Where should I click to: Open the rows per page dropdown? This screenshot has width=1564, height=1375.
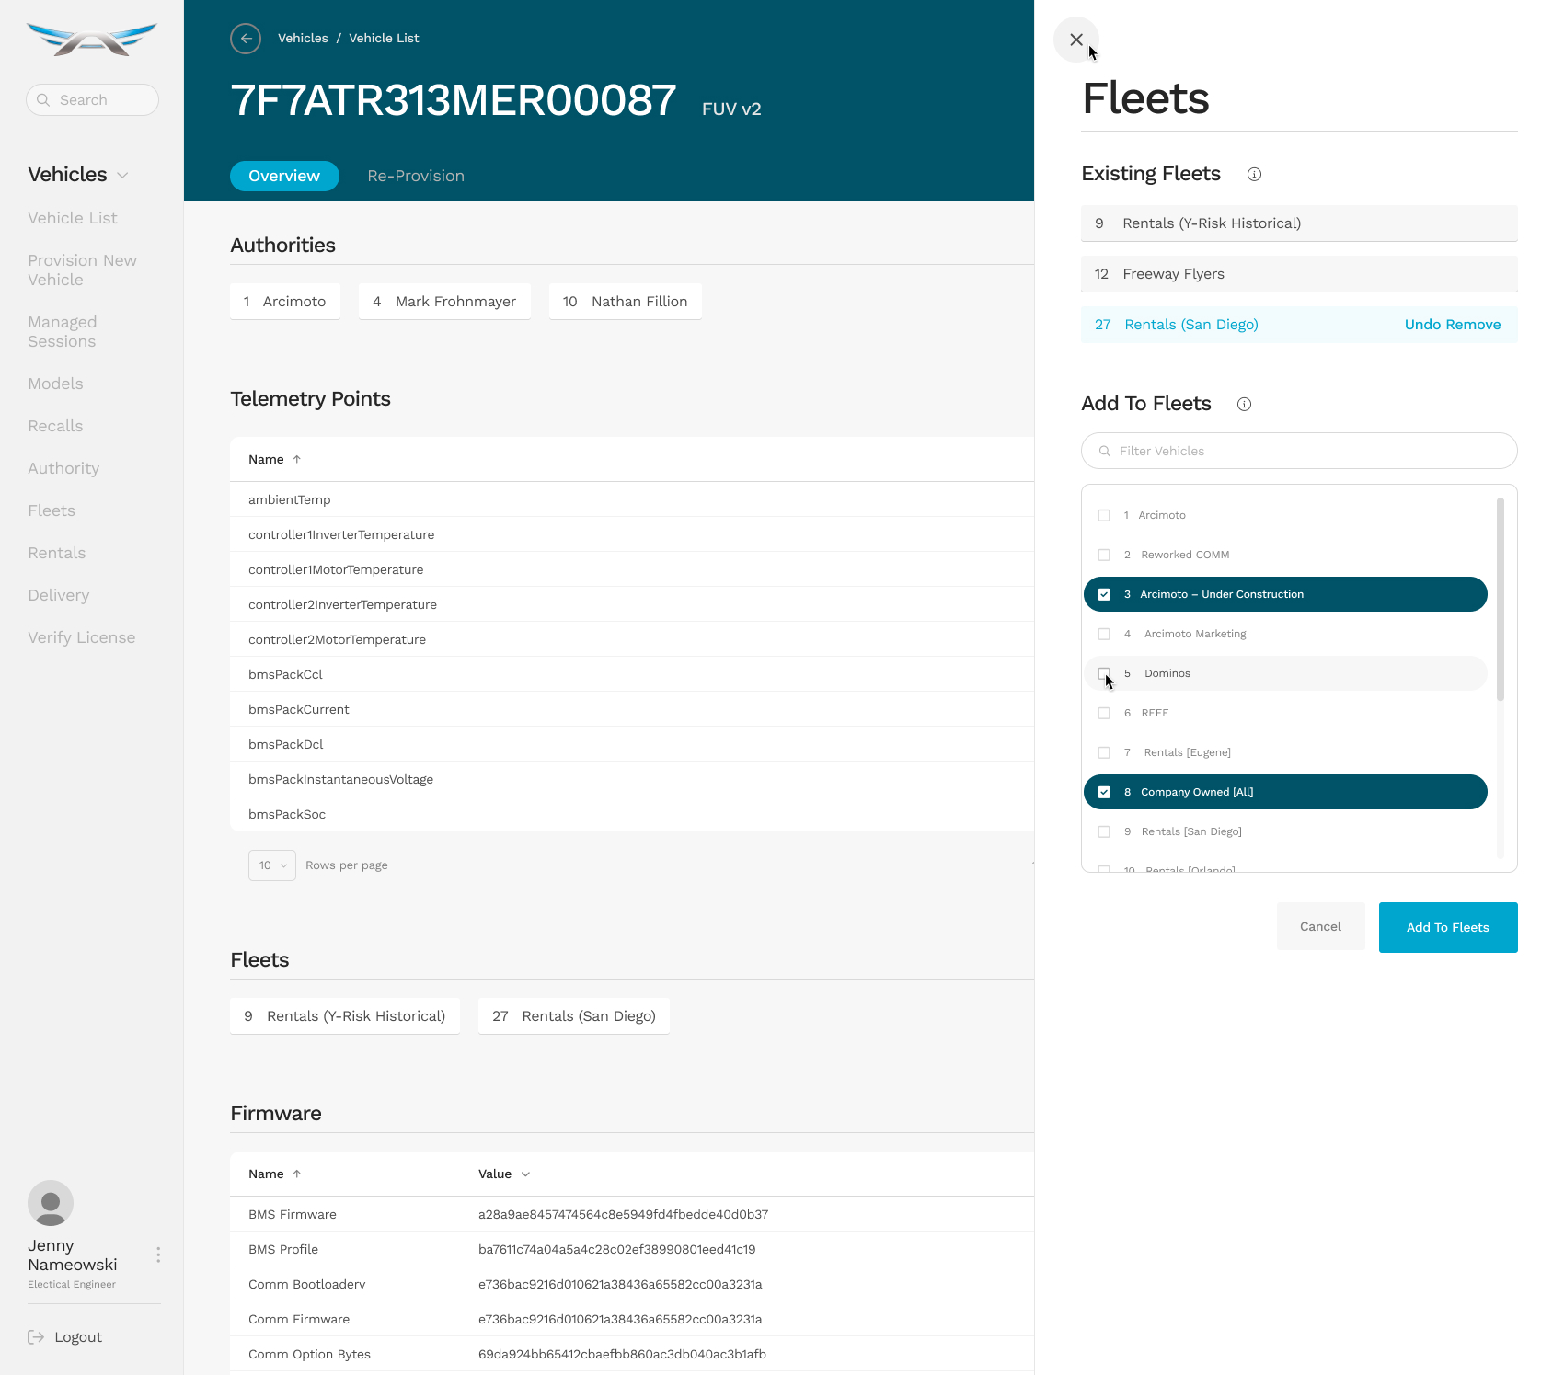pyautogui.click(x=271, y=865)
